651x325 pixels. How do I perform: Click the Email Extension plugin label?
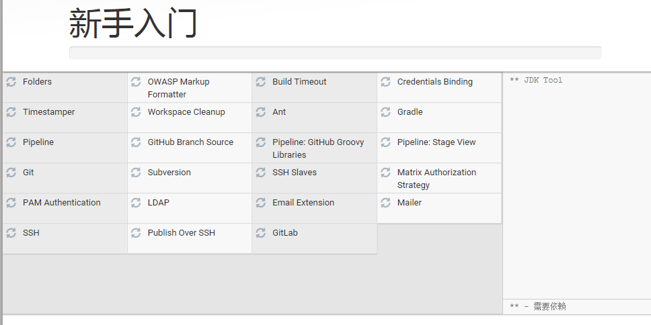(303, 203)
